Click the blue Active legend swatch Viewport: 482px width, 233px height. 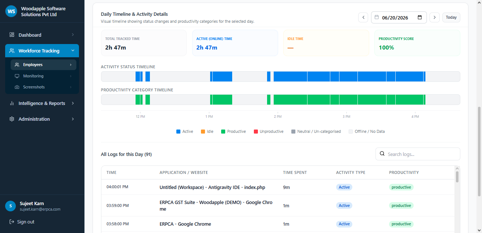178,131
